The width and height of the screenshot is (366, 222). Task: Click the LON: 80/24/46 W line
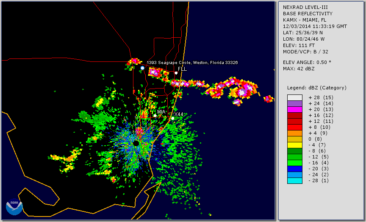click(304, 39)
